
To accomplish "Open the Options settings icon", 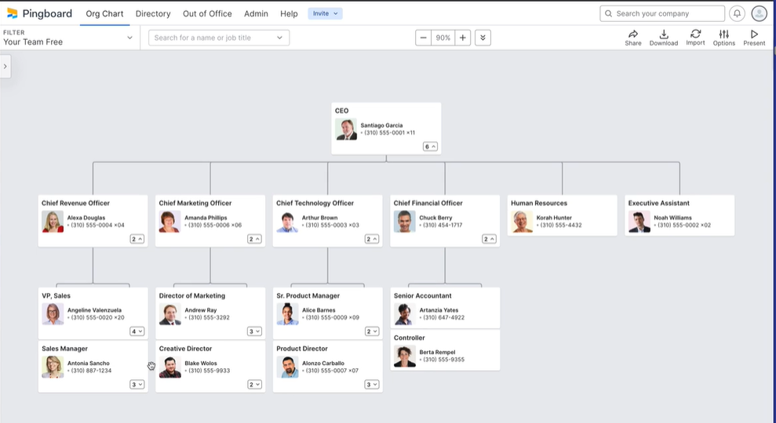I will click(723, 38).
